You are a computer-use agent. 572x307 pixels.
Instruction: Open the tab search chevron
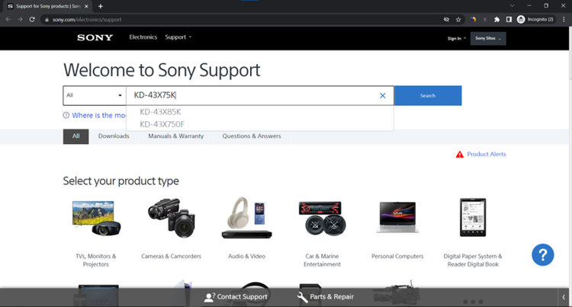(513, 6)
